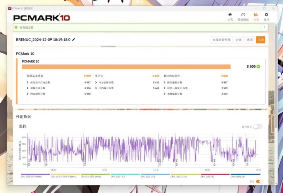Click the 生产力 score 5 429
This screenshot has width=283, height=193.
click(x=156, y=76)
